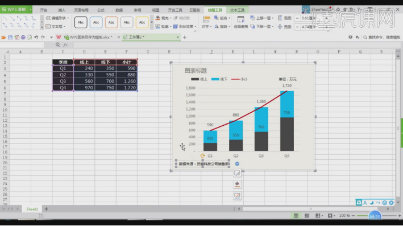Click the zoom slider in status bar
The height and width of the screenshot is (226, 403).
(376, 216)
